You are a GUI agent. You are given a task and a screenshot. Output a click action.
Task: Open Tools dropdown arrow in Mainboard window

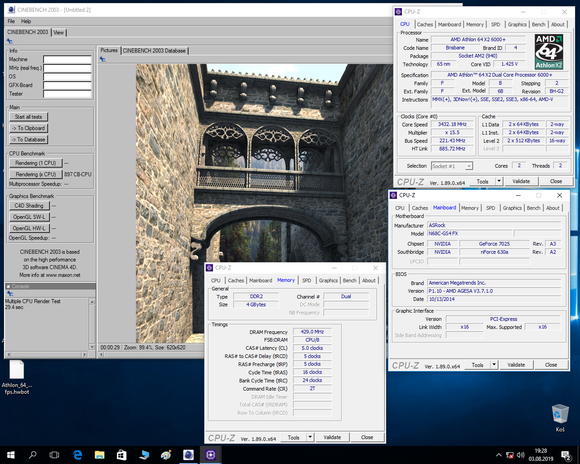click(494, 365)
